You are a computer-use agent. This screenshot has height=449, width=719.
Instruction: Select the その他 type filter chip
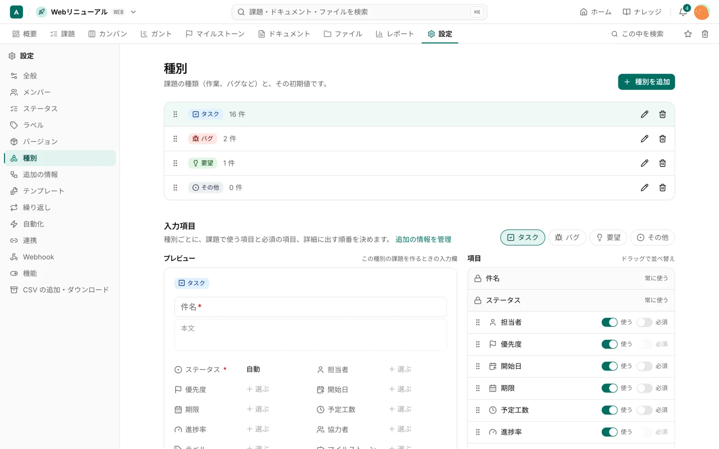click(652, 238)
